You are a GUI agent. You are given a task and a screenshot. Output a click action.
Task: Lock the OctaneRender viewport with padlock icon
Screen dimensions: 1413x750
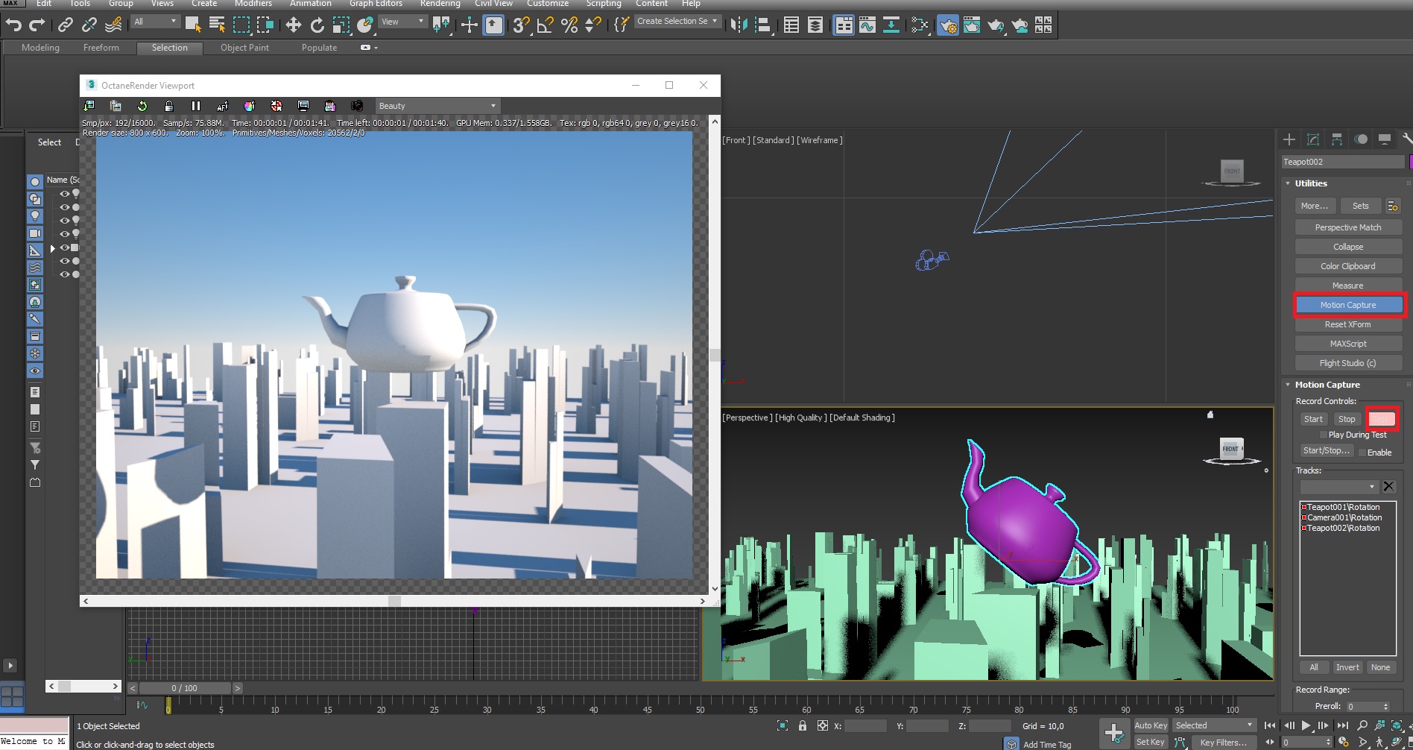click(x=169, y=106)
